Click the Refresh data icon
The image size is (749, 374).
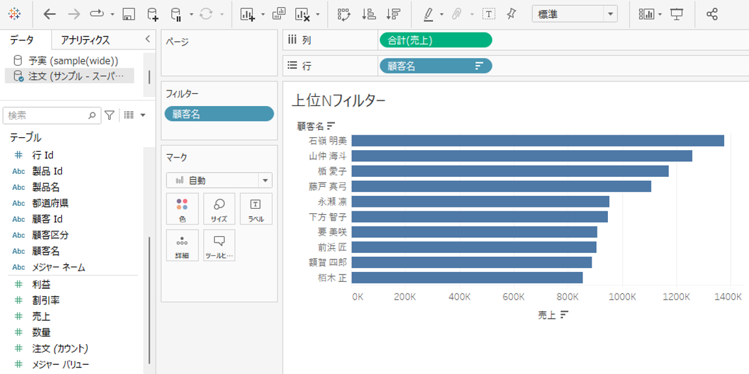click(206, 14)
